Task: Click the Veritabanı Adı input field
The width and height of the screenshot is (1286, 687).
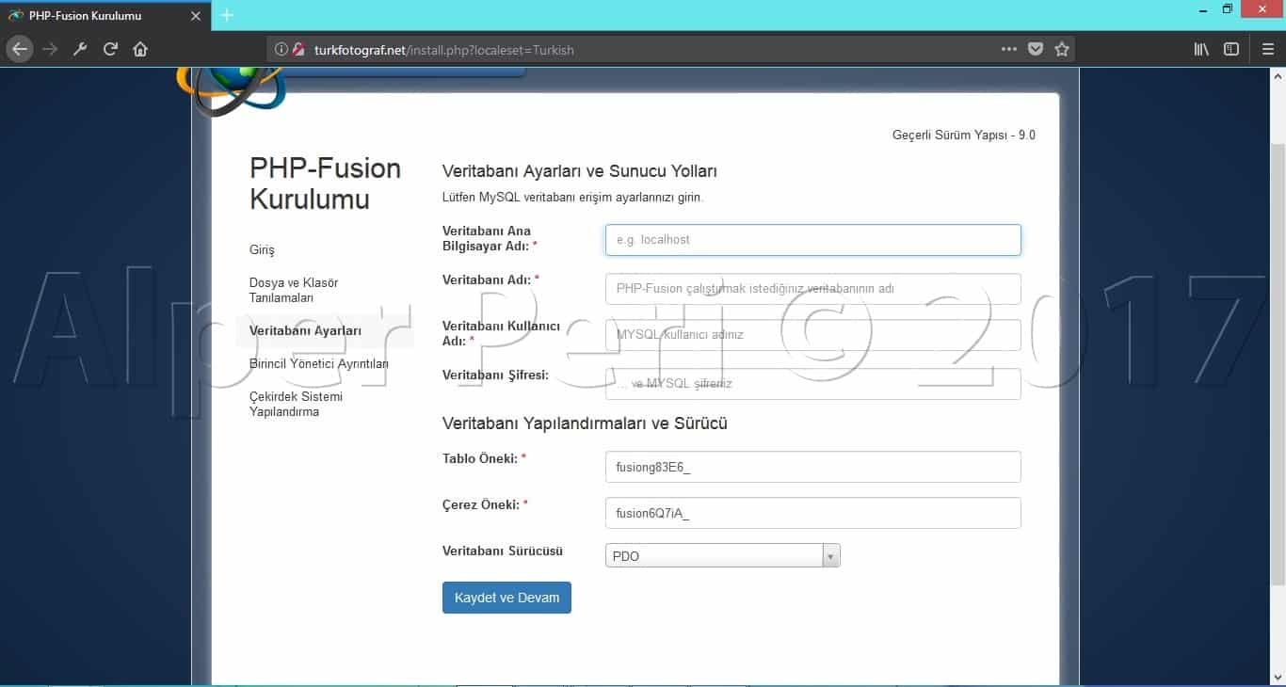Action: pos(812,289)
